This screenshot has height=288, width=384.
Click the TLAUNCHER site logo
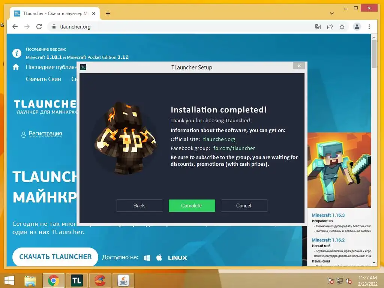[x=45, y=107]
